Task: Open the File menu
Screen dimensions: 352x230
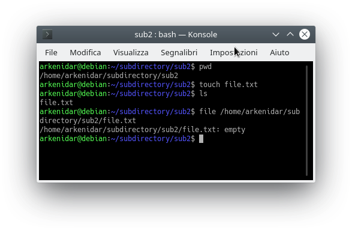Action: (51, 53)
